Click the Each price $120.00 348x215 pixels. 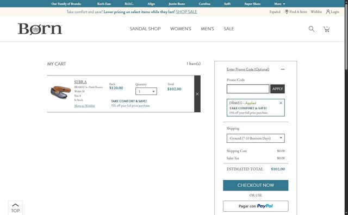pos(116,88)
